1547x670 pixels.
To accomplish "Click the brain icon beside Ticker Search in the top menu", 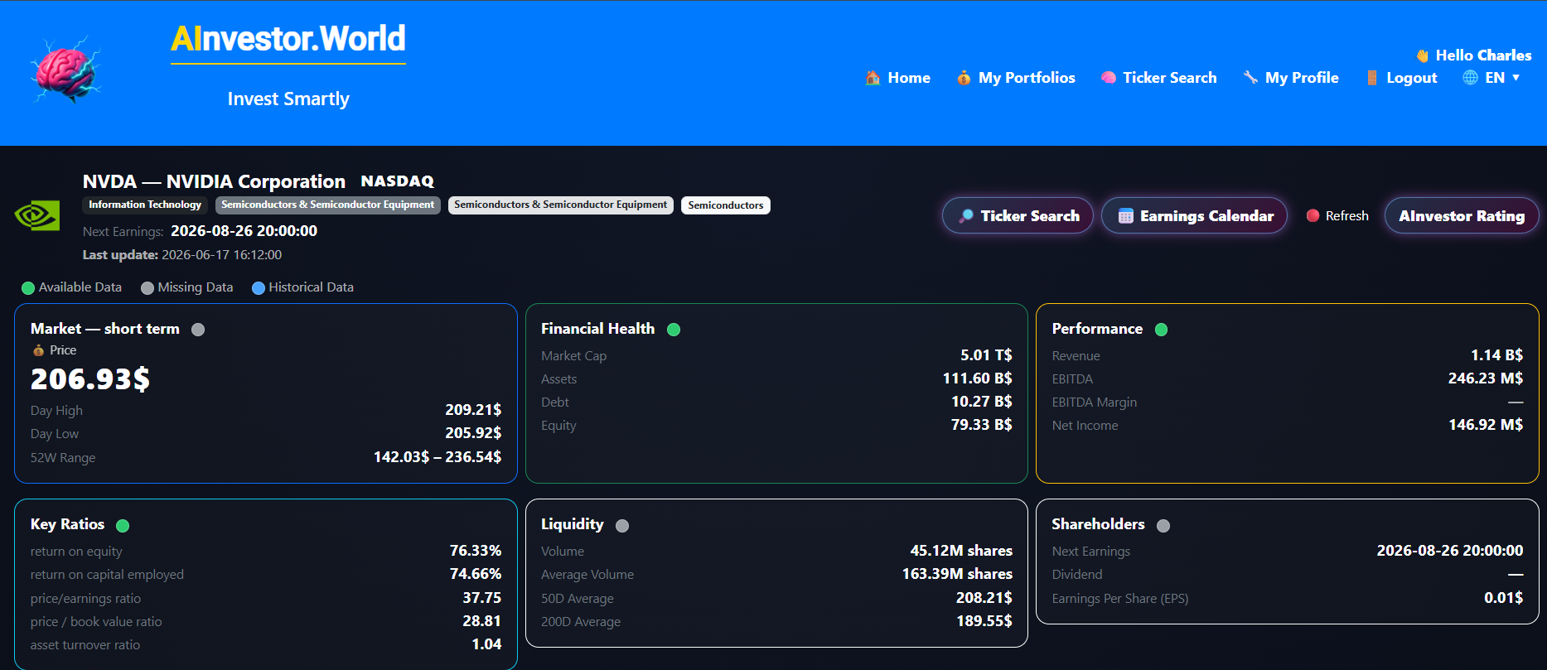I will pos(1108,78).
